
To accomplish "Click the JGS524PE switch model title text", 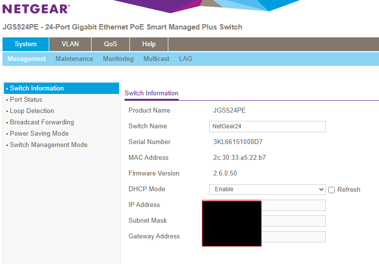I will click(122, 27).
